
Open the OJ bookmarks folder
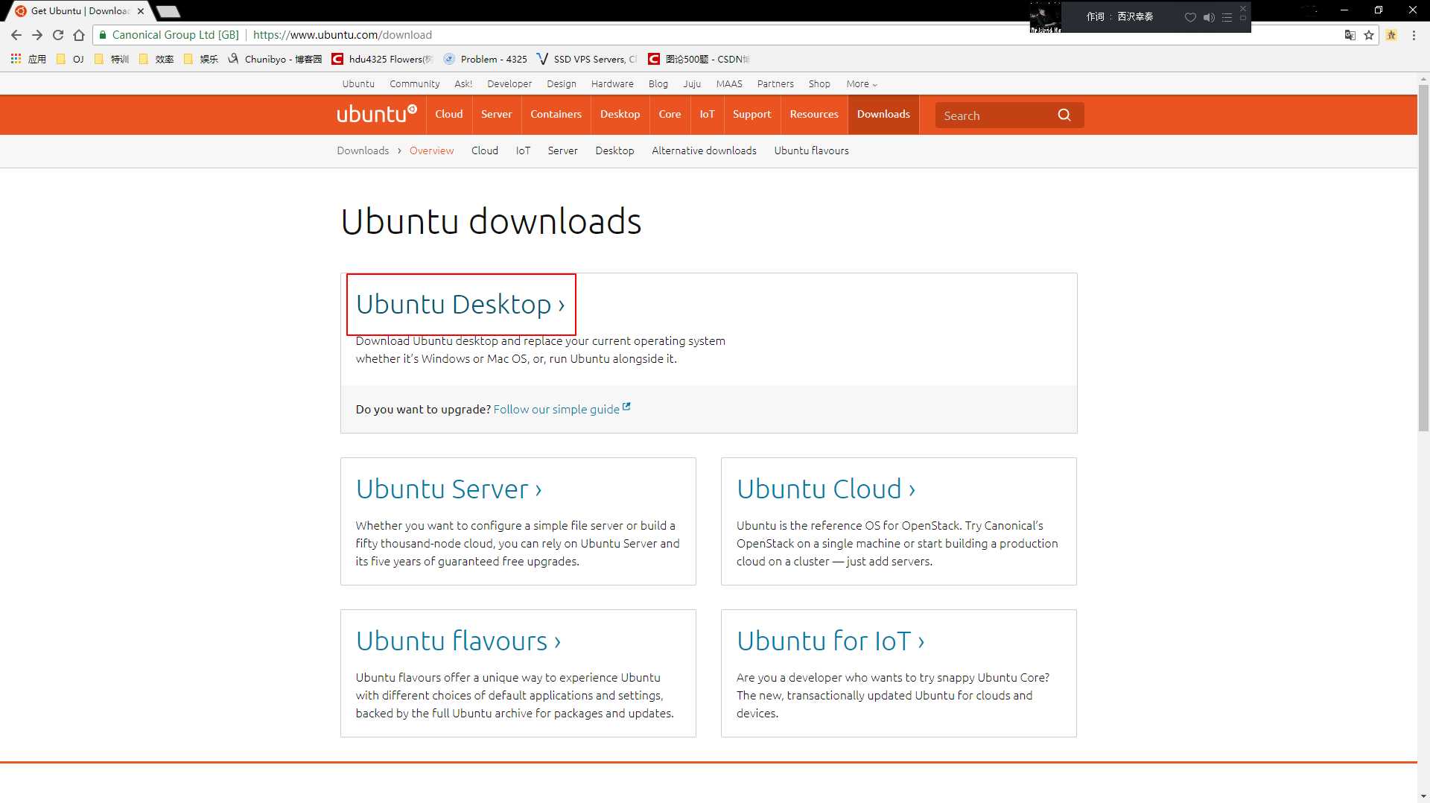click(70, 59)
